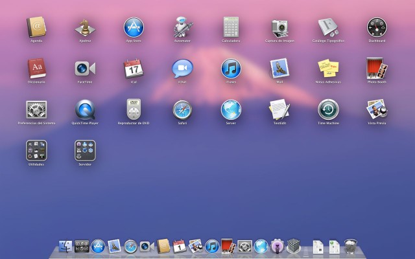The image size is (415, 259).
Task: Open the Address Book icon in the Dock
Action: click(163, 246)
